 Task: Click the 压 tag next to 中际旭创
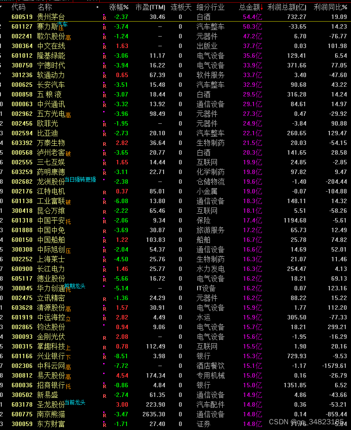(68, 251)
